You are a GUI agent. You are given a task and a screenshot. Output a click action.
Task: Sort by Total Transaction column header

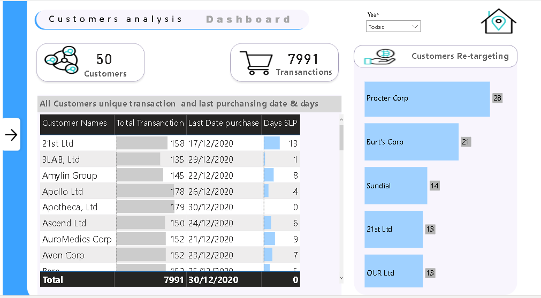point(150,123)
